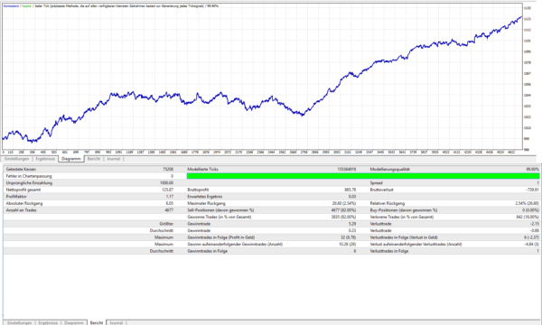This screenshot has width=542, height=325.
Task: Select the 'Bruttoverlust' label
Action: (381, 190)
